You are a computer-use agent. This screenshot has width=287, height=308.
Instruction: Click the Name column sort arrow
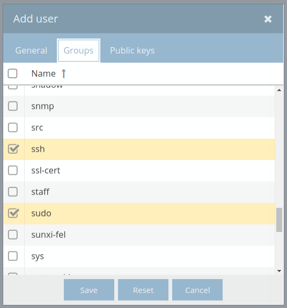(63, 74)
